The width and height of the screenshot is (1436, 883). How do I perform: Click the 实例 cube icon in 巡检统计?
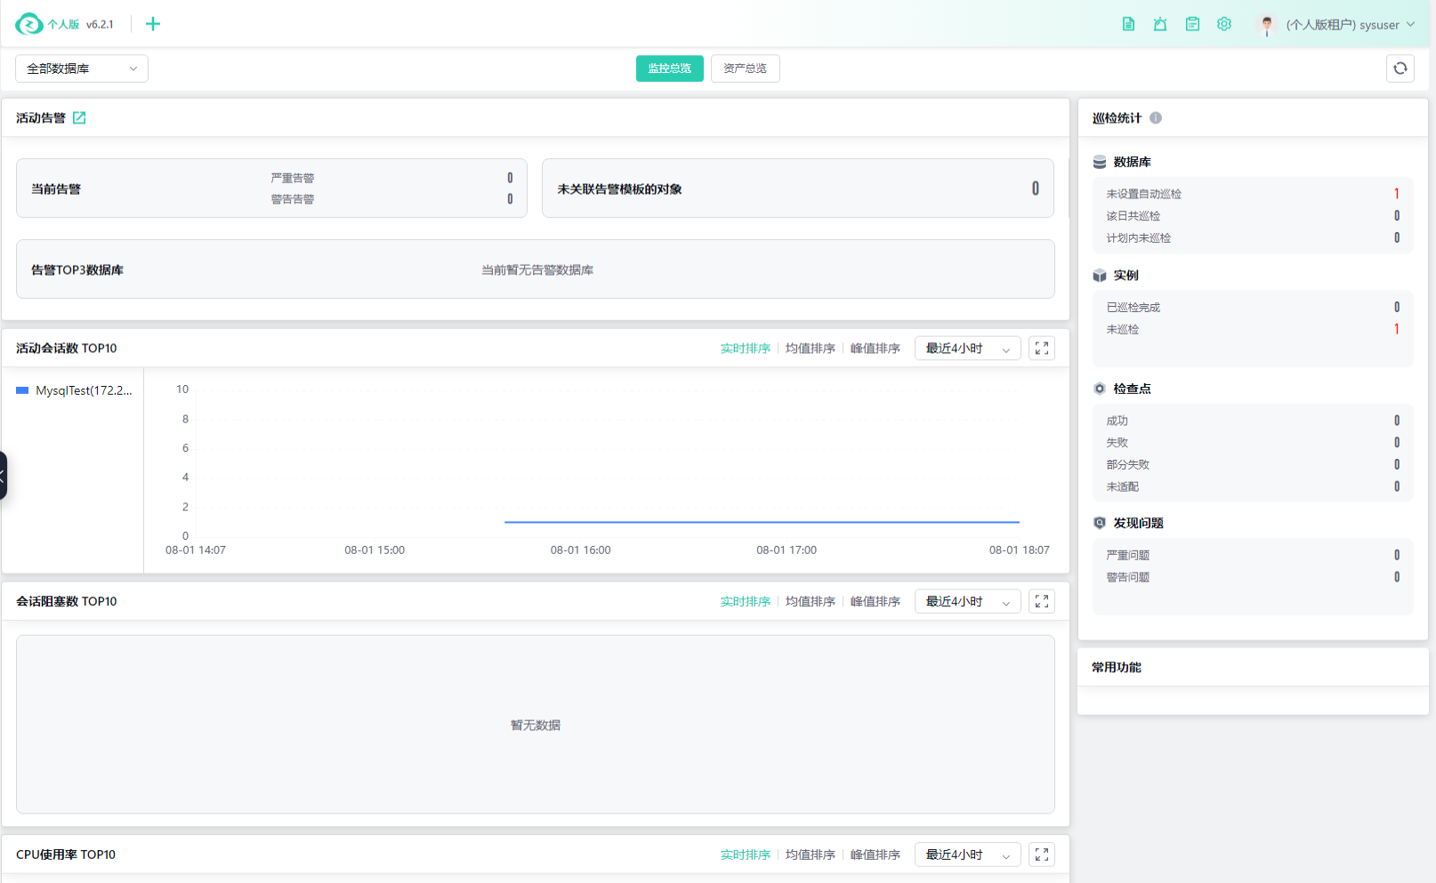click(1100, 276)
